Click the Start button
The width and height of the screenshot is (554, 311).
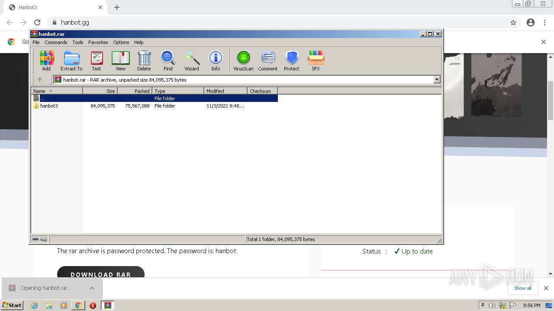[x=12, y=305]
